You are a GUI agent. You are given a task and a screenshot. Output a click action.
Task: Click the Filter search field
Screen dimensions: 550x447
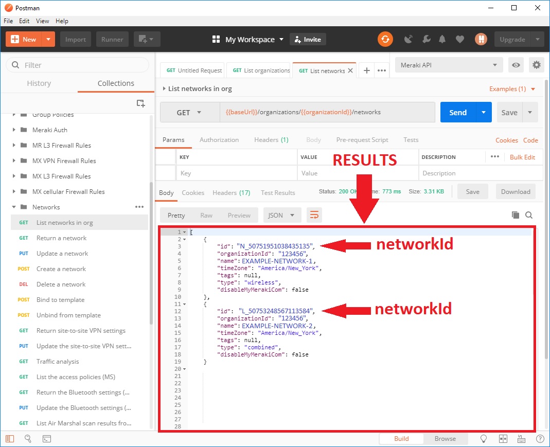click(x=77, y=65)
